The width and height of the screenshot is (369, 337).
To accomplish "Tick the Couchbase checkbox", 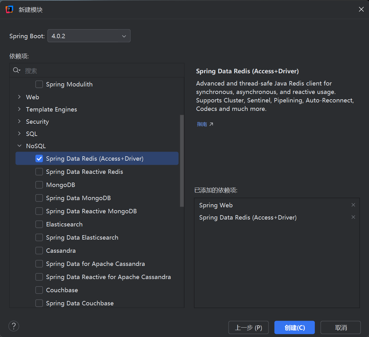I will pyautogui.click(x=39, y=290).
